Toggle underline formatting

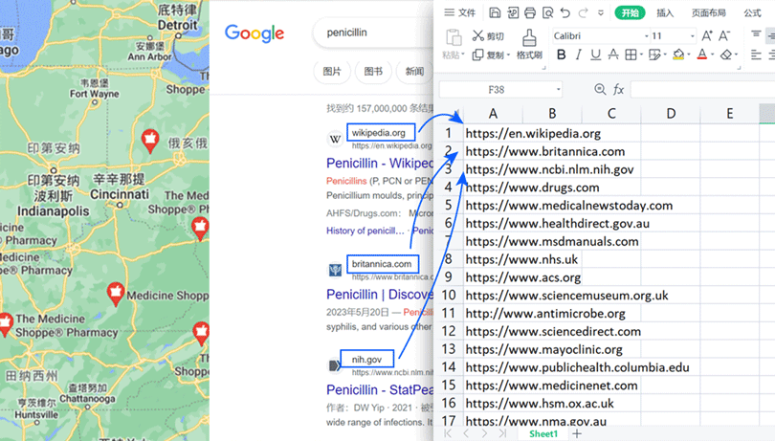click(x=595, y=55)
